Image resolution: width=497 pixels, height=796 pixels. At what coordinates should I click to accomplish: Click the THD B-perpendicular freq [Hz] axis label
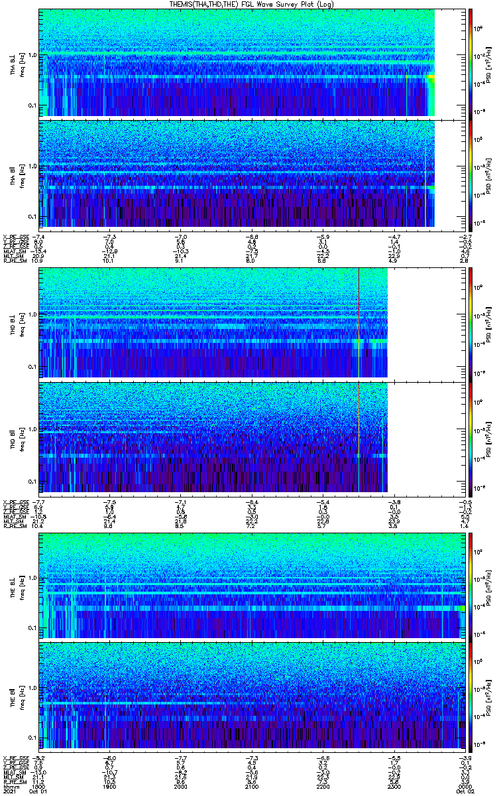(22, 326)
